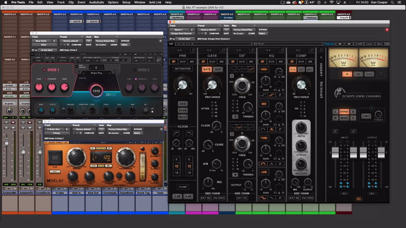
Task: Click the OVOX center logo button
Action: (x=96, y=91)
